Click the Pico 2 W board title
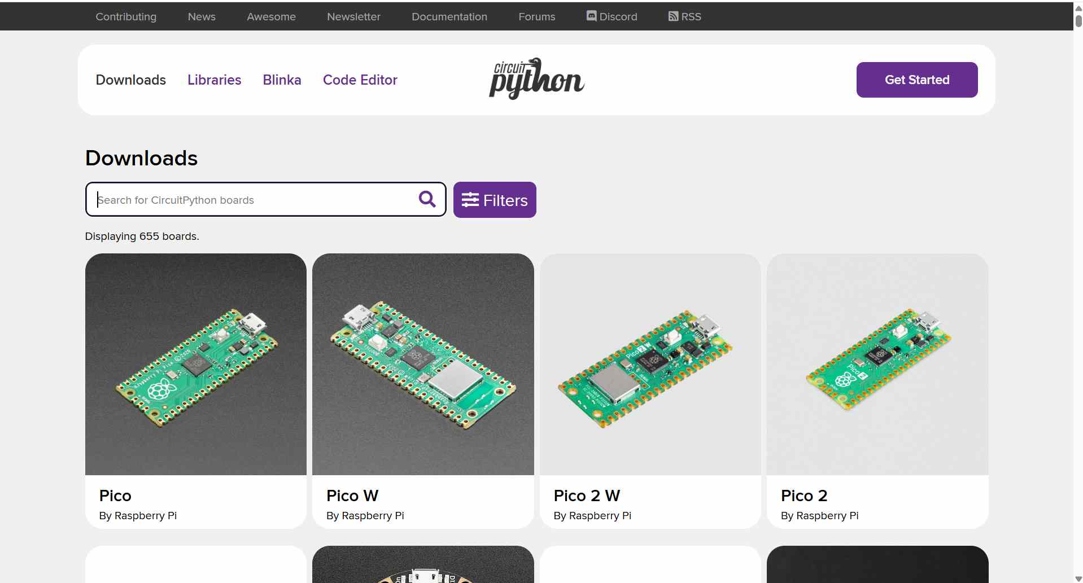 (x=587, y=496)
